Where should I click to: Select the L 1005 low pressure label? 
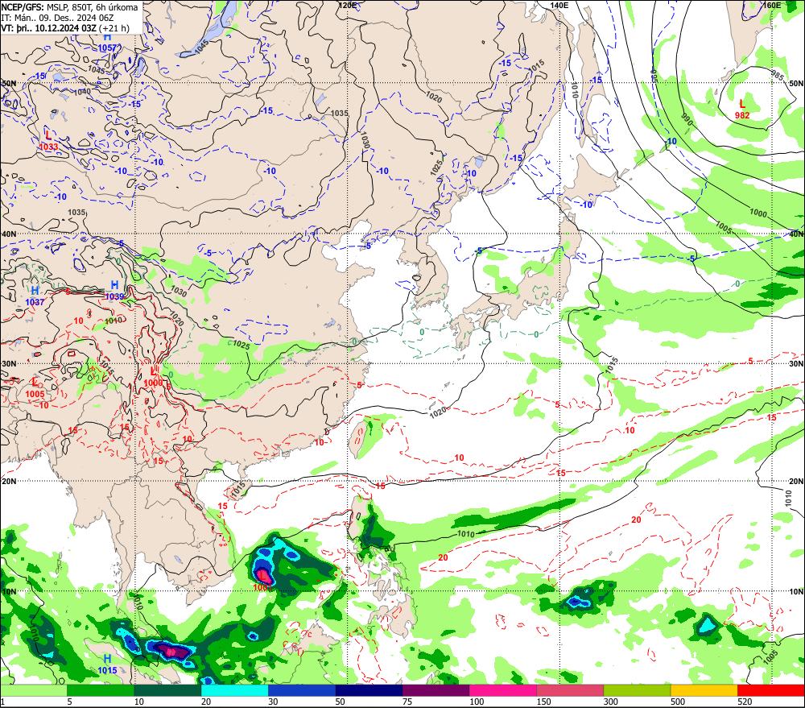(x=35, y=388)
